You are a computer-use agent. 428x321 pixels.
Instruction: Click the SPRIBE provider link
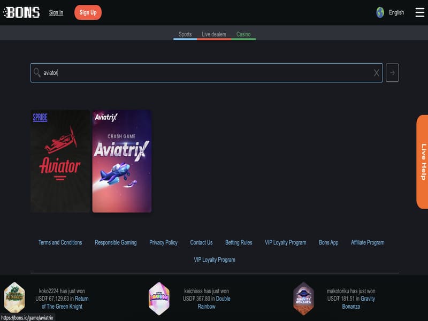pos(40,117)
